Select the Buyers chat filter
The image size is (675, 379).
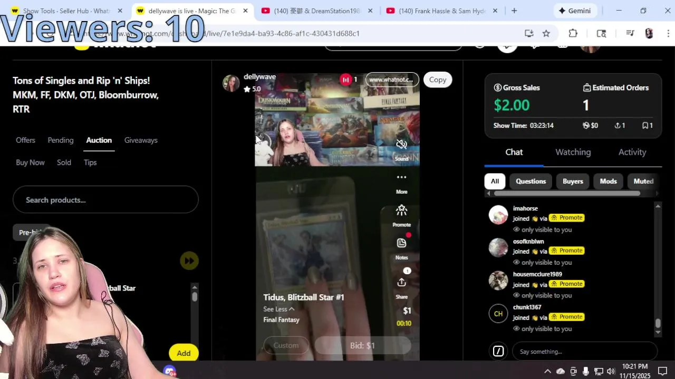(573, 181)
